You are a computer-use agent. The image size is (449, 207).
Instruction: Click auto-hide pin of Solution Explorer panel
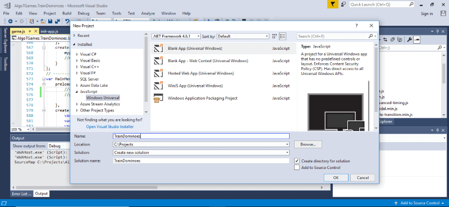coord(438,31)
